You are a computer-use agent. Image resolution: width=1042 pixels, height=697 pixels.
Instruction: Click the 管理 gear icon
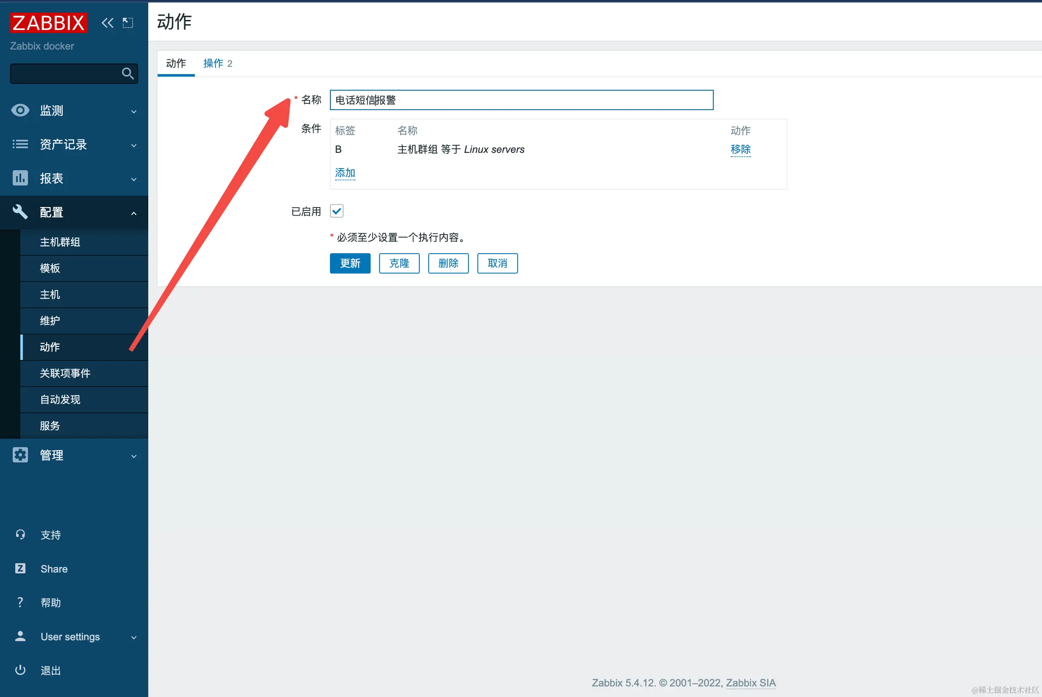click(x=20, y=455)
